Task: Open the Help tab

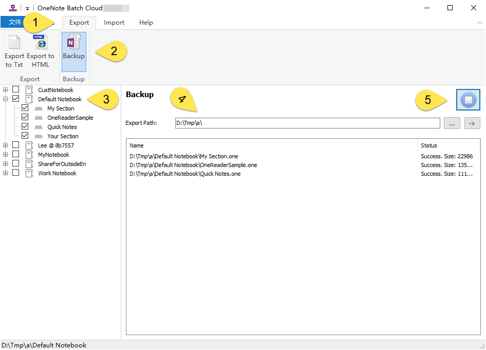Action: (x=146, y=23)
